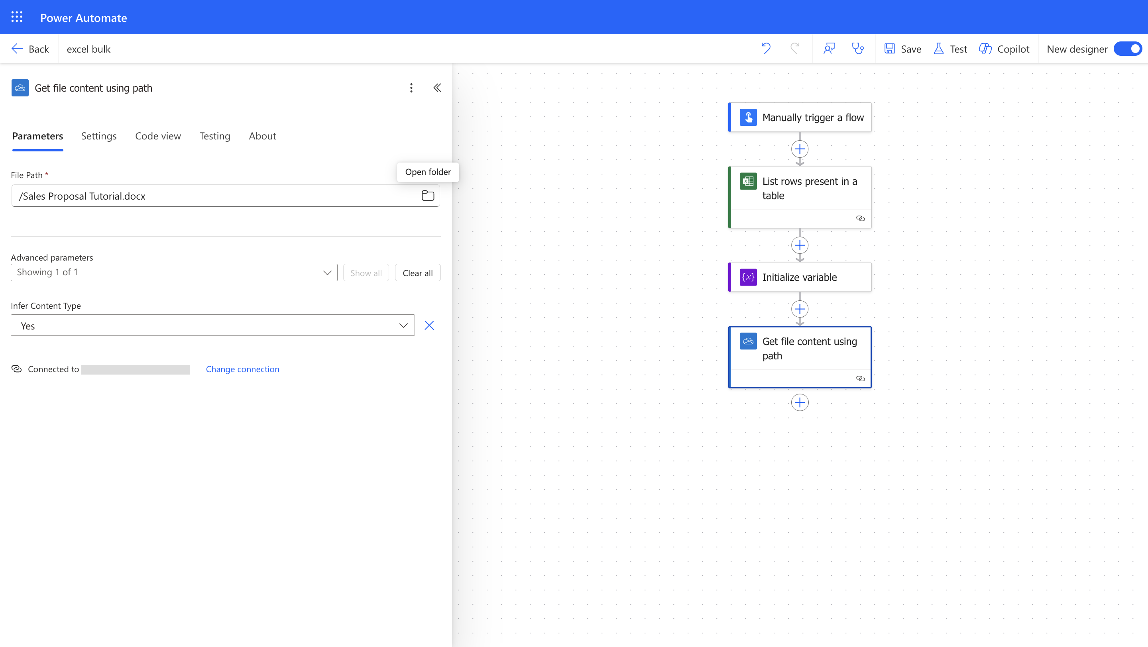Viewport: 1148px width, 647px height.
Task: Click the Change connection link
Action: coord(242,369)
